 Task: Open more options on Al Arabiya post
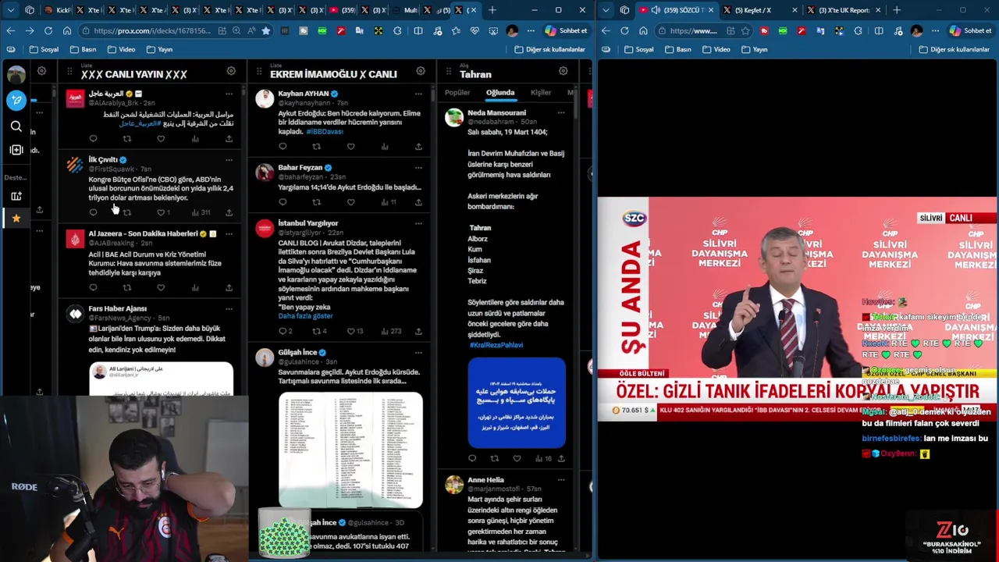pos(229,94)
